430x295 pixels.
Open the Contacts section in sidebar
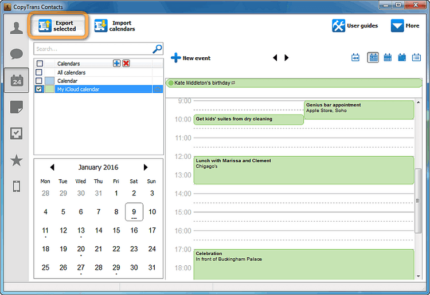coord(16,28)
